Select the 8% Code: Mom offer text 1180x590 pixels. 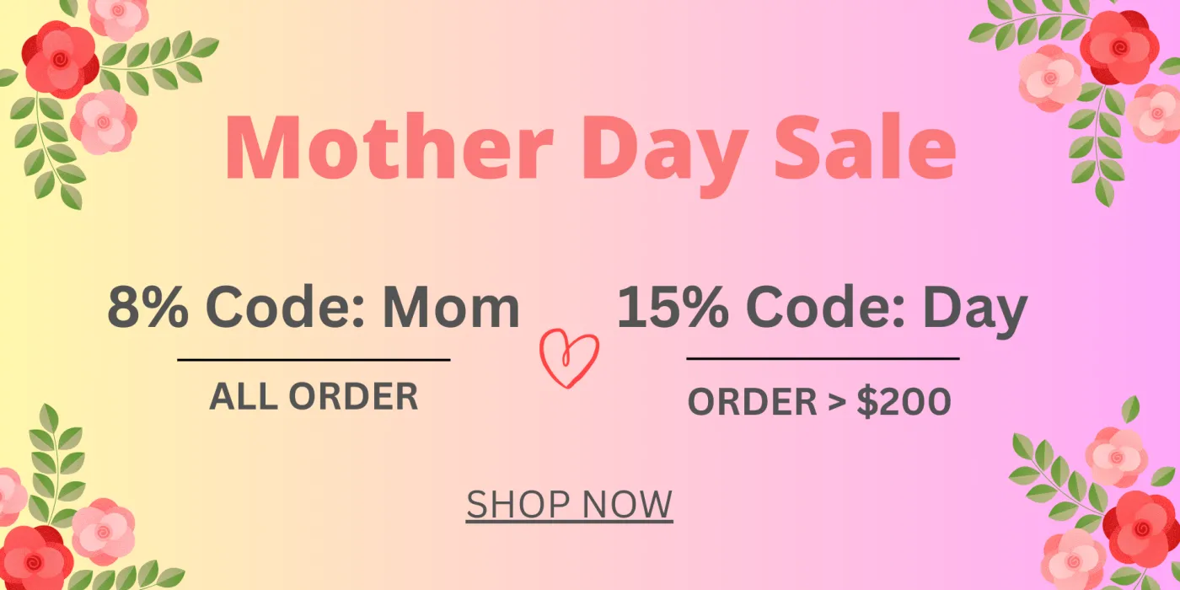click(x=313, y=308)
